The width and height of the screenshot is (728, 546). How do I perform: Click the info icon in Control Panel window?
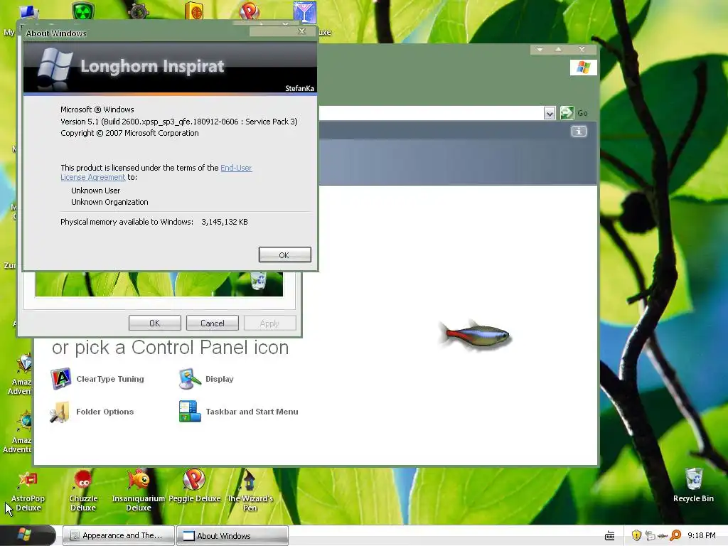click(579, 132)
